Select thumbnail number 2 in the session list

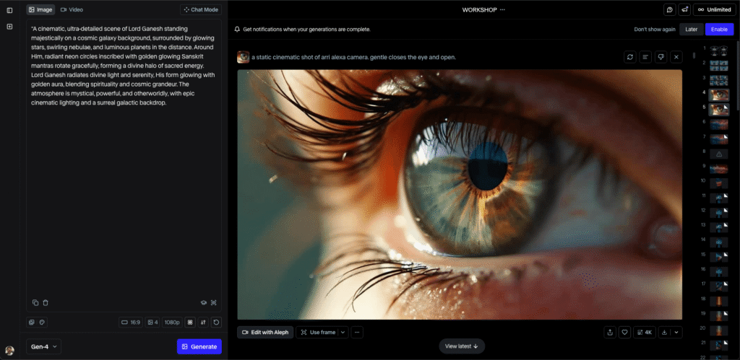(718, 64)
